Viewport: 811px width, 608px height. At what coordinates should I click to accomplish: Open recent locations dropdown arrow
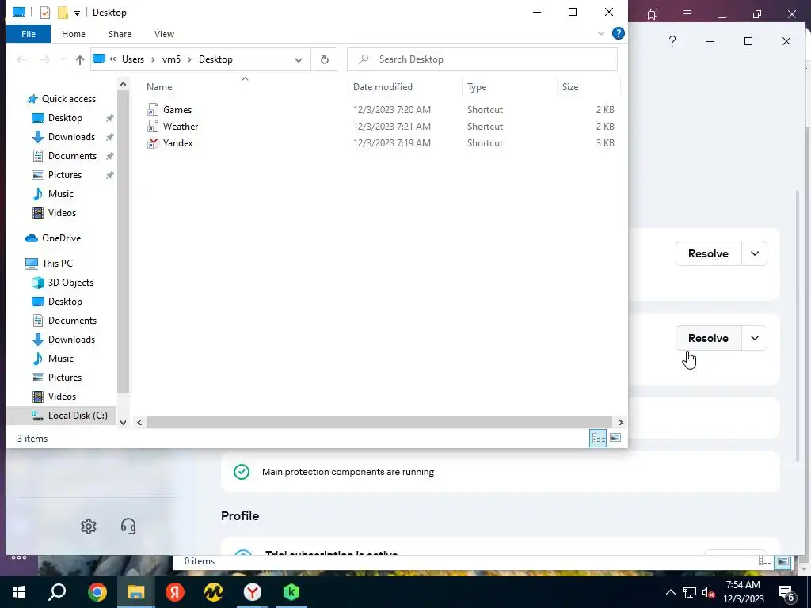pos(63,59)
